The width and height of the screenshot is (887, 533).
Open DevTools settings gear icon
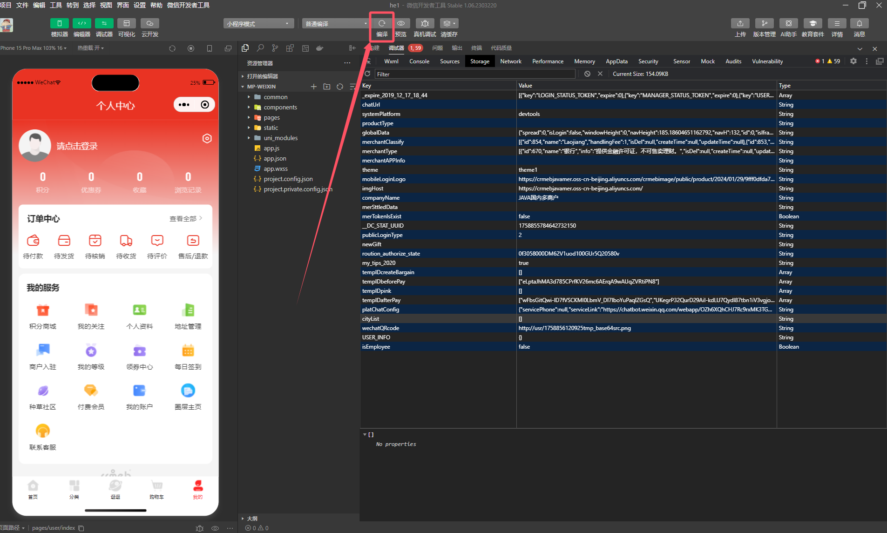(x=853, y=61)
